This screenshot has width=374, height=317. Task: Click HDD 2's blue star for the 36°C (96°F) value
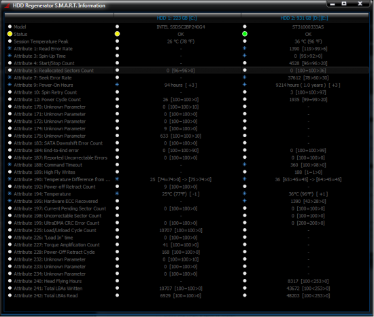click(245, 193)
